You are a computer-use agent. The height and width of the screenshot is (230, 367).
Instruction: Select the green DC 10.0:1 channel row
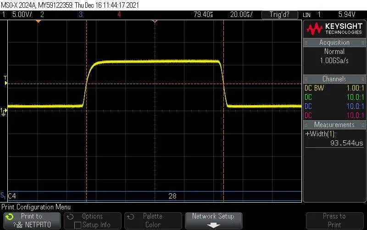tap(334, 97)
